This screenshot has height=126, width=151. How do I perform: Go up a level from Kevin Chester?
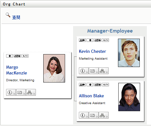[x=90, y=40]
